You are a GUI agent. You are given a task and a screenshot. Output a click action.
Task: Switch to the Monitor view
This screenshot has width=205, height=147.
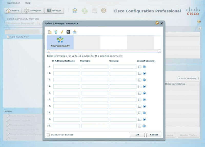point(54,11)
